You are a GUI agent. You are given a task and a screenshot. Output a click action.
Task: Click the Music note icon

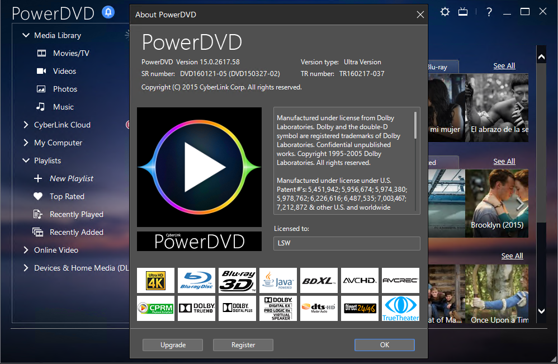(41, 107)
